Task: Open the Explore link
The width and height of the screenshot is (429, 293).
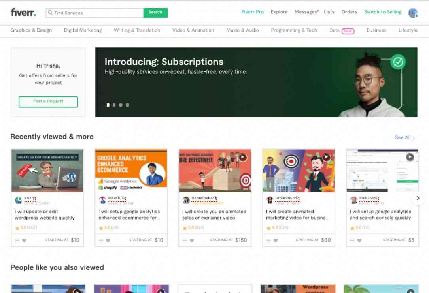Action: click(279, 12)
